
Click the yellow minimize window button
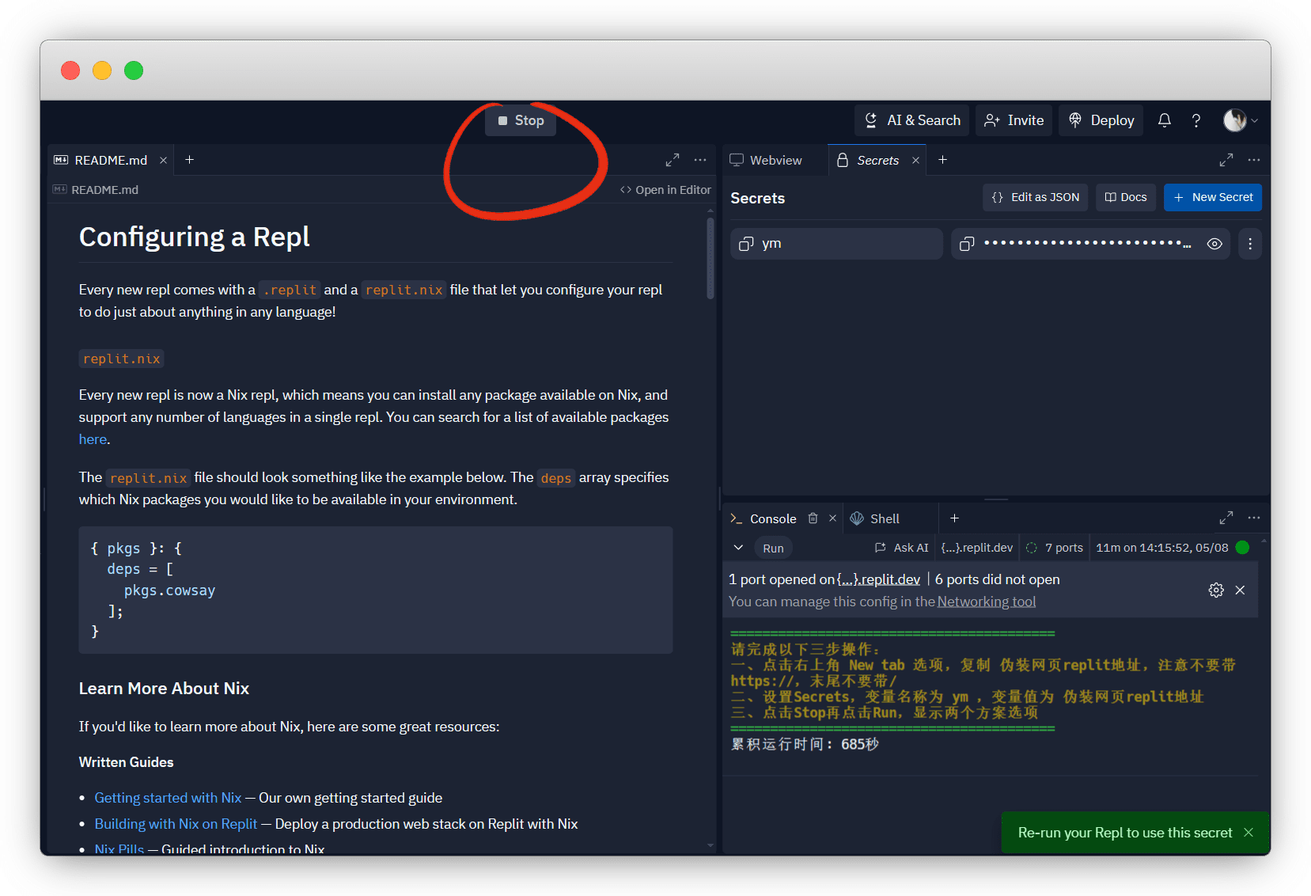pyautogui.click(x=102, y=70)
